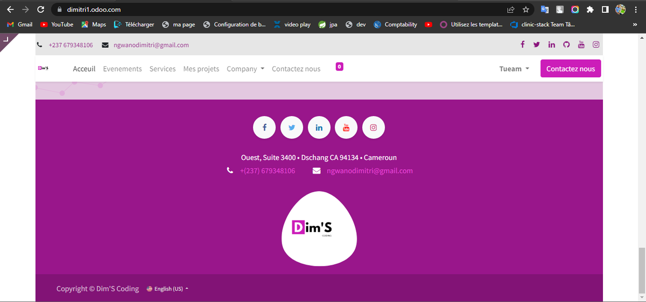646x302 pixels.
Task: Open the Acceuil menu item
Action: tap(84, 69)
